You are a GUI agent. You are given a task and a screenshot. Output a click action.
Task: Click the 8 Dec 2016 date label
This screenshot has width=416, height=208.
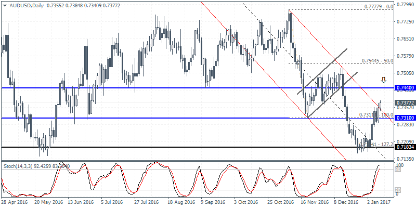click(x=346, y=202)
